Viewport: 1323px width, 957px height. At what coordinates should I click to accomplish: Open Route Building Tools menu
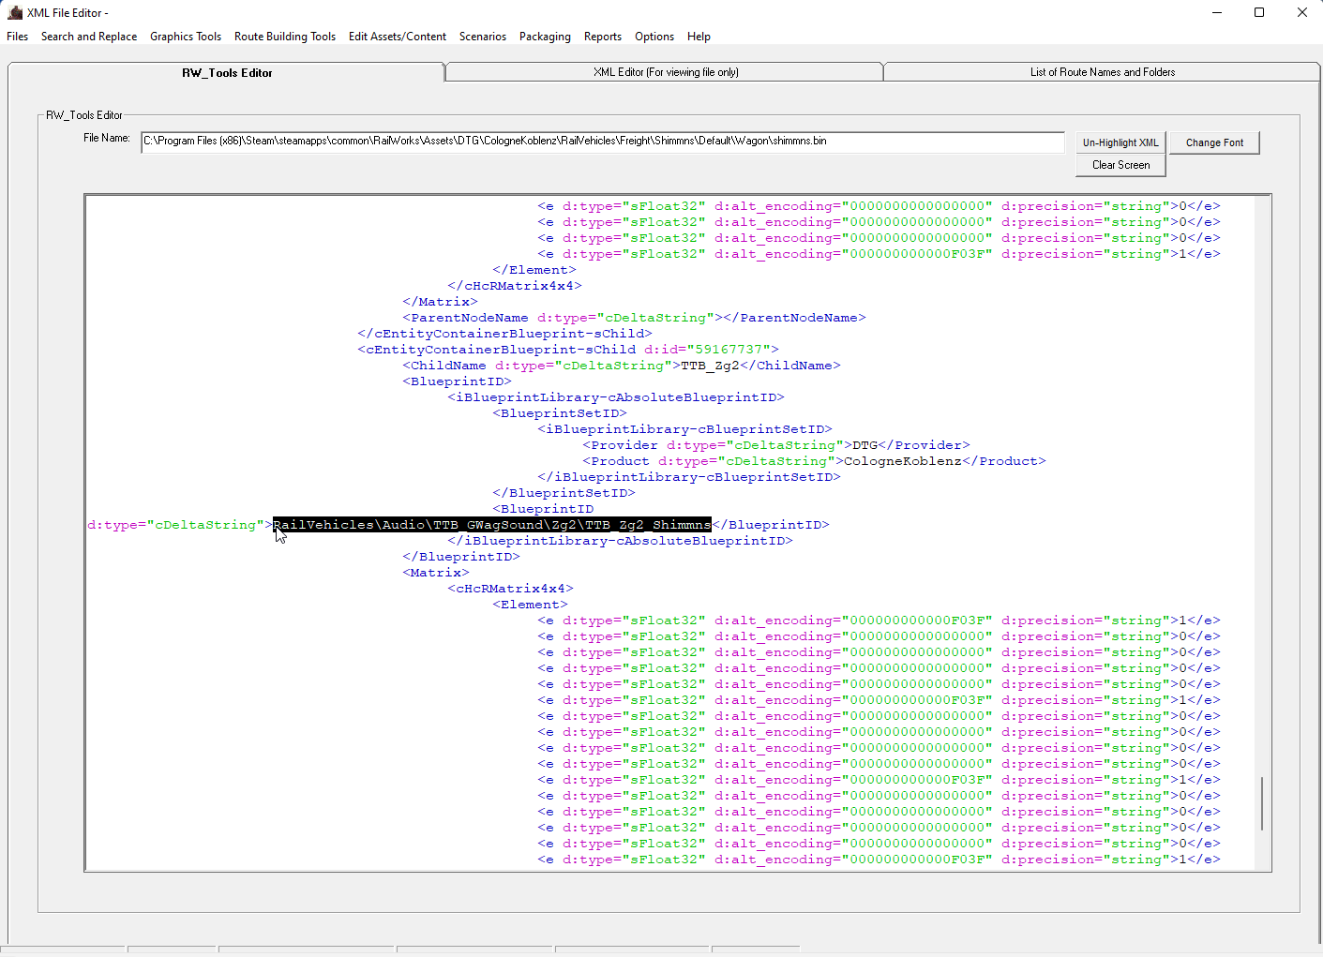tap(285, 37)
